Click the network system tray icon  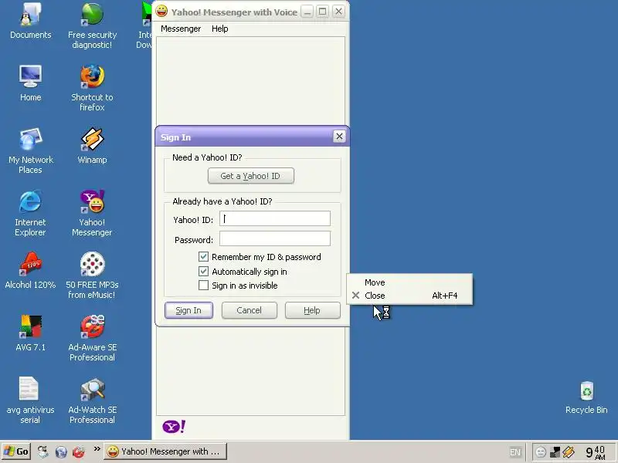click(555, 452)
